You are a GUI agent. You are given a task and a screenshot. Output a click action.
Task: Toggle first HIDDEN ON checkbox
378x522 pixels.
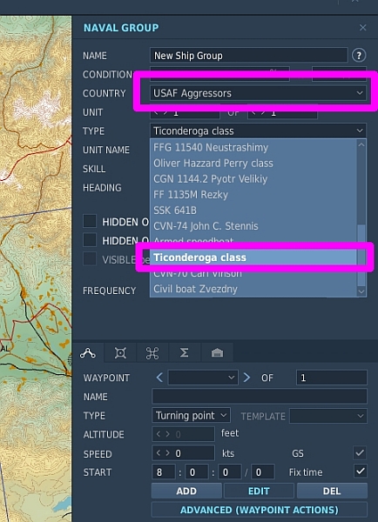[90, 221]
